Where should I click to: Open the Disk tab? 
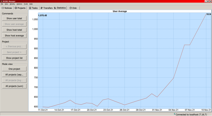[x=73, y=8]
